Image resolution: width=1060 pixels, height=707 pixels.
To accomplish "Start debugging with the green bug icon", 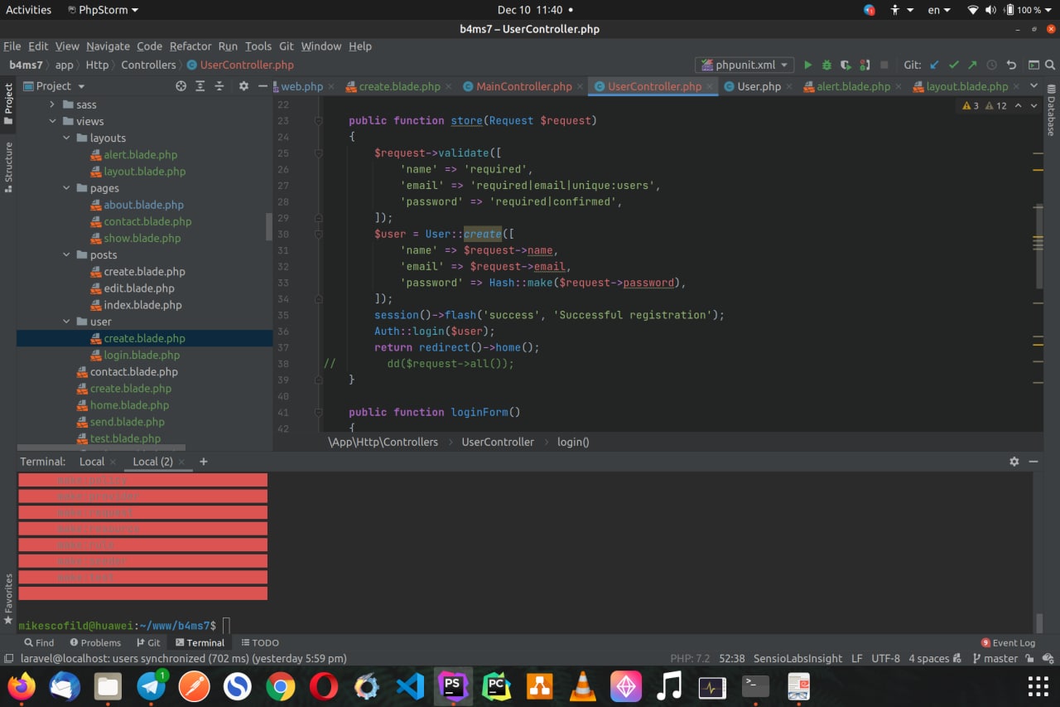I will (x=826, y=65).
